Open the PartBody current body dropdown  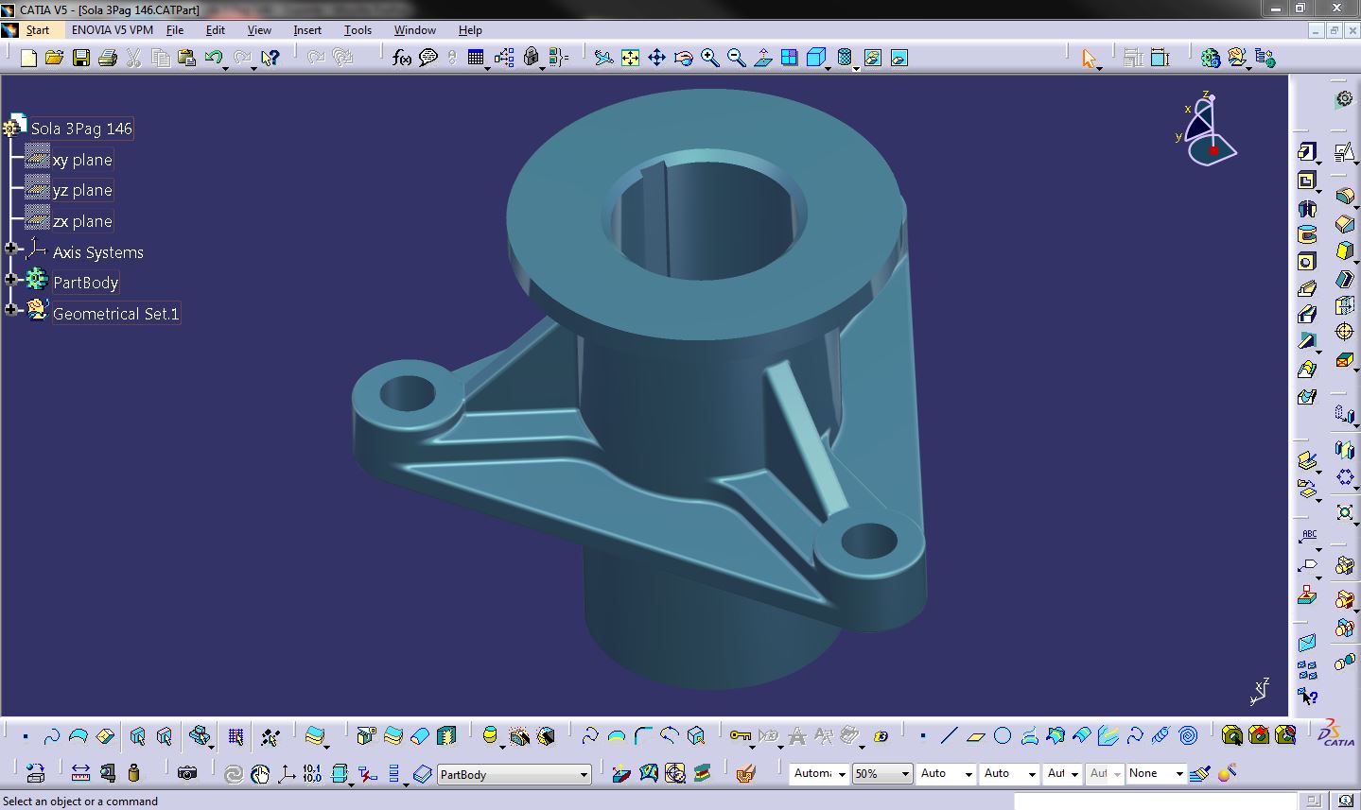click(x=584, y=774)
